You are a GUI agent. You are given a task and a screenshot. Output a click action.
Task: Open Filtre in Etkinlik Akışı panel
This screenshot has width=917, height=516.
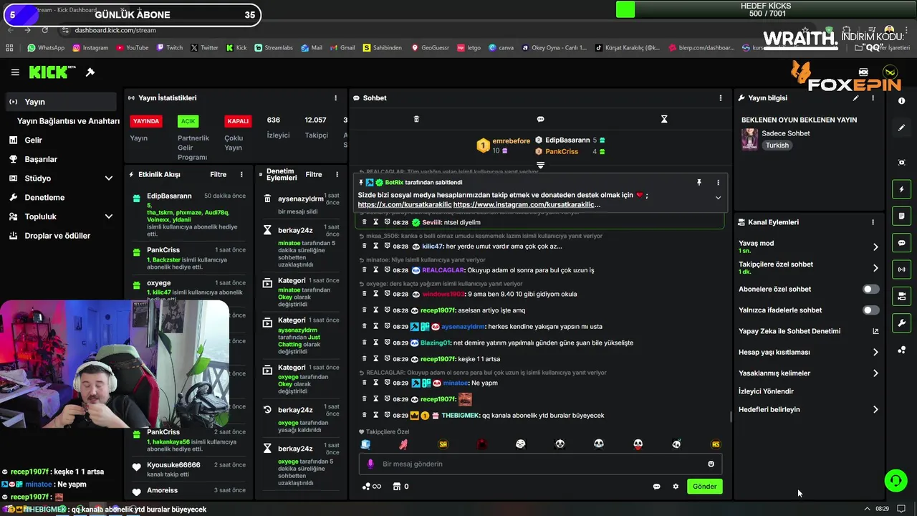218,174
